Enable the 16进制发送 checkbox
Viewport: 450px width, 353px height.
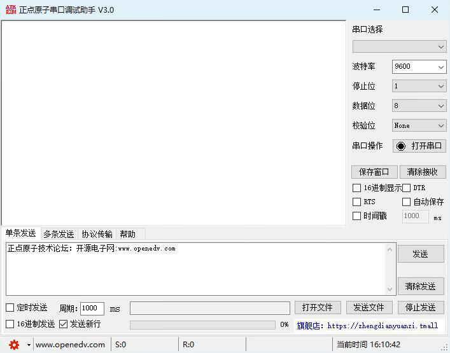point(10,324)
